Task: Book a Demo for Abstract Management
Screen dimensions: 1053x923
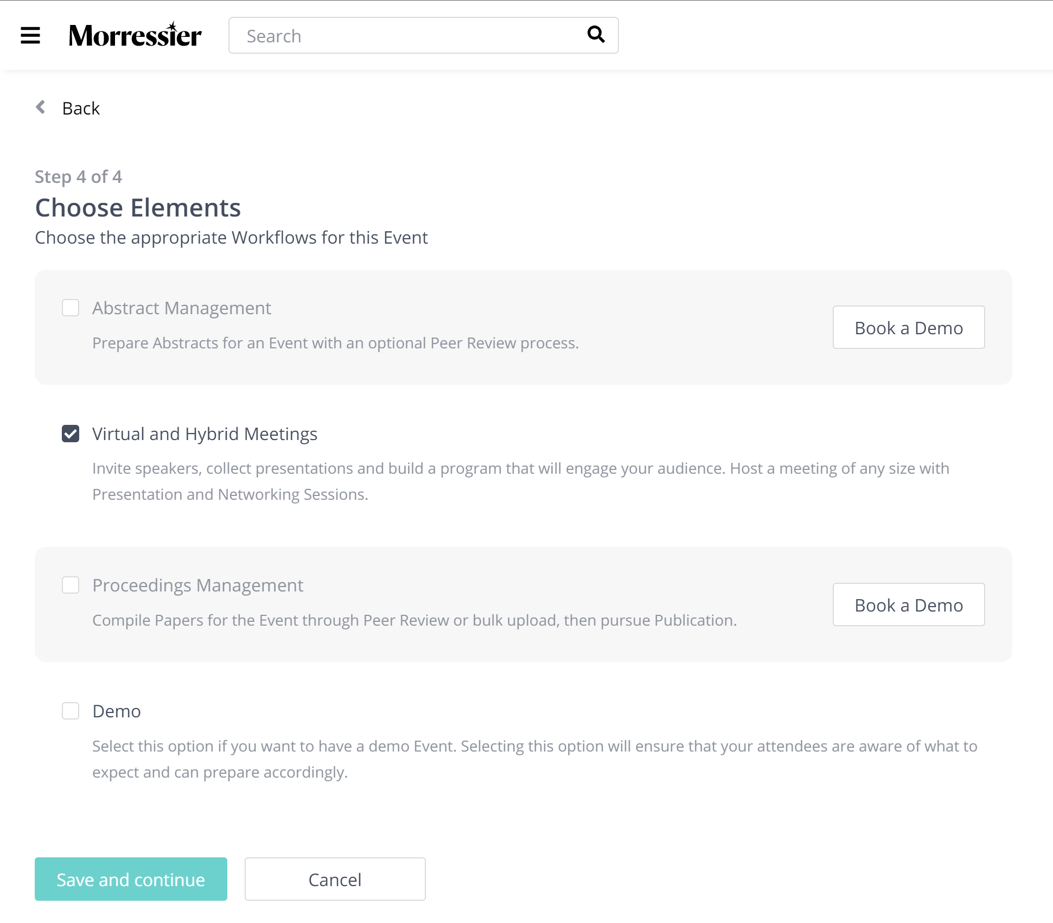Action: tap(909, 327)
